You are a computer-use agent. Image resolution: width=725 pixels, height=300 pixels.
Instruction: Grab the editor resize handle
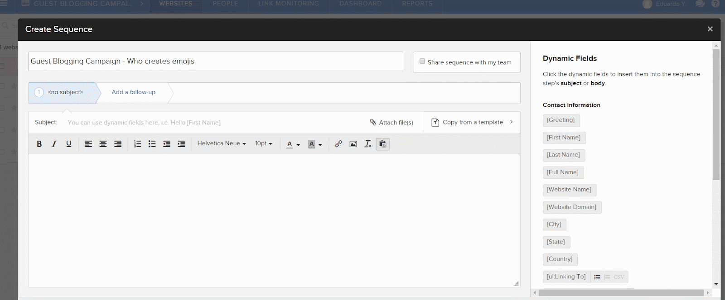[516, 284]
